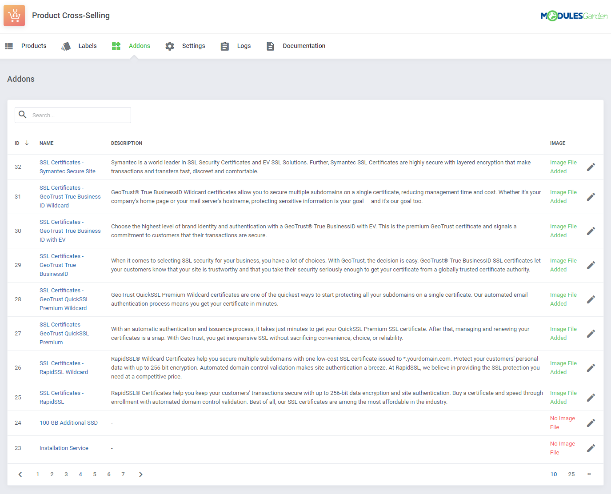Screen dimensions: 611x494
Task: Edit the GeoTrust QuickSSL Premium addon (ID 27)
Action: (591, 334)
